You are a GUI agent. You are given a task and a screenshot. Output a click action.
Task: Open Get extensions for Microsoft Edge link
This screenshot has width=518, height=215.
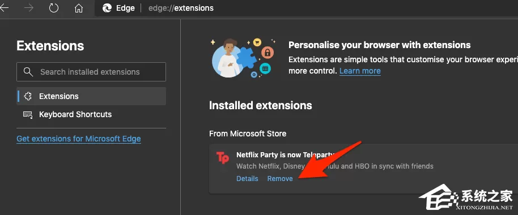click(79, 139)
